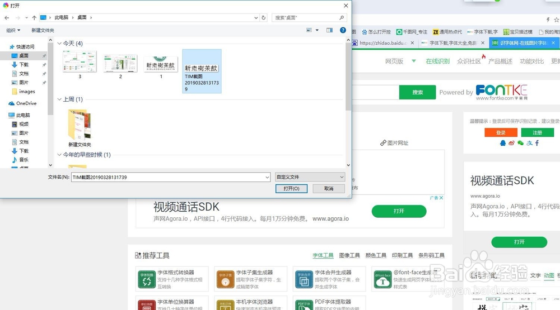560x310 pixels.
Task: Go back in Open dialog
Action: pos(7,17)
